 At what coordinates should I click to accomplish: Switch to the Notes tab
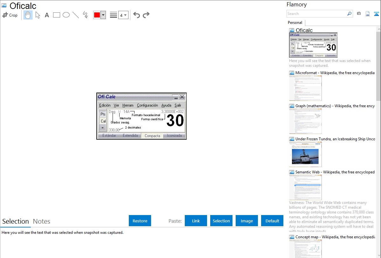coord(42,221)
